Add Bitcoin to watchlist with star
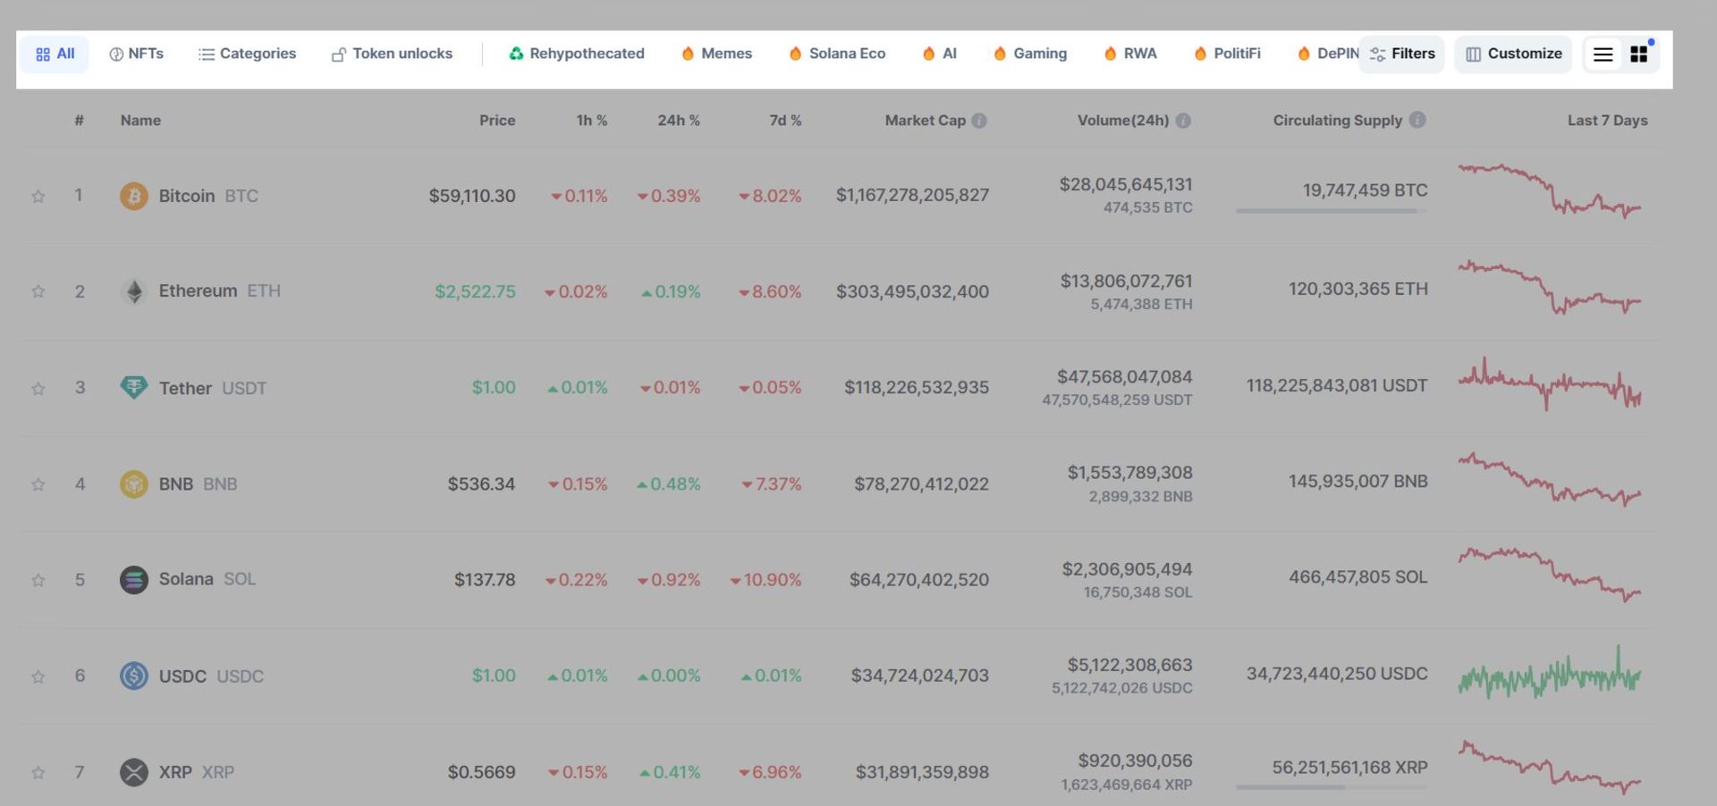 (38, 197)
